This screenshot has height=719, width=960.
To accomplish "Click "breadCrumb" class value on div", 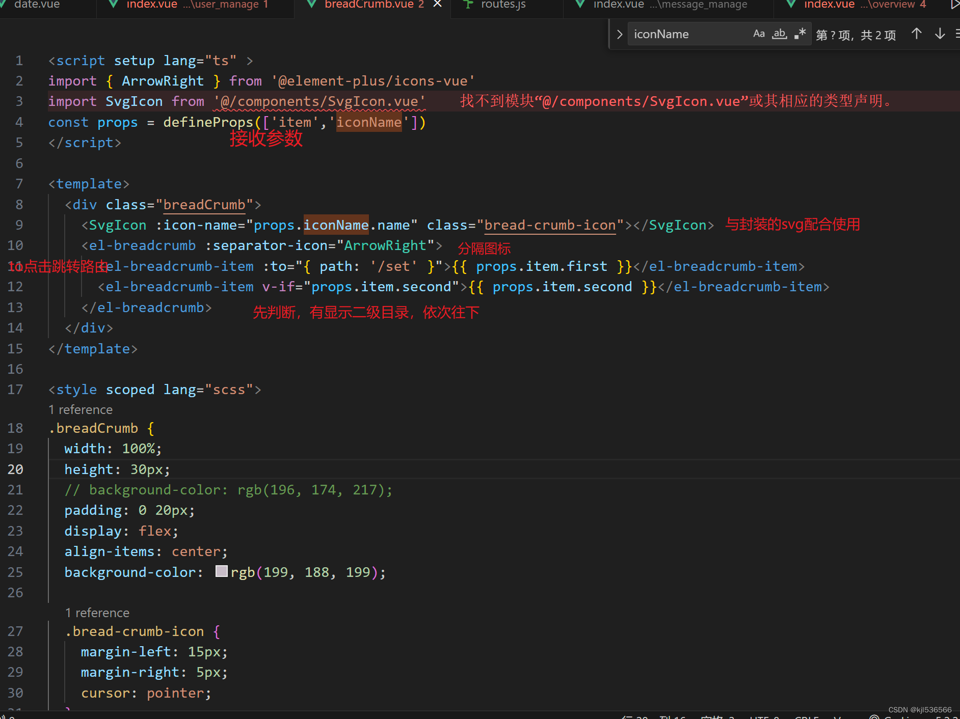I will click(204, 205).
